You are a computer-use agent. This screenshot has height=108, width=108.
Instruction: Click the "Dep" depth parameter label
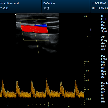(104, 25)
